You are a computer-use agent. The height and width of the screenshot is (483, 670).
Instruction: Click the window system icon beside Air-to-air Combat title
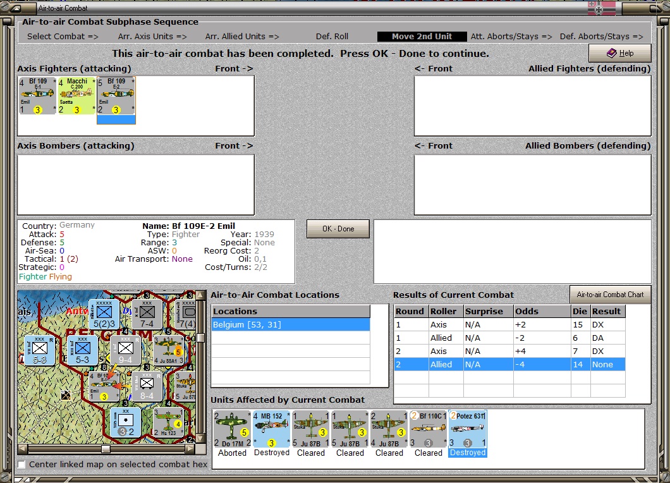click(x=15, y=8)
